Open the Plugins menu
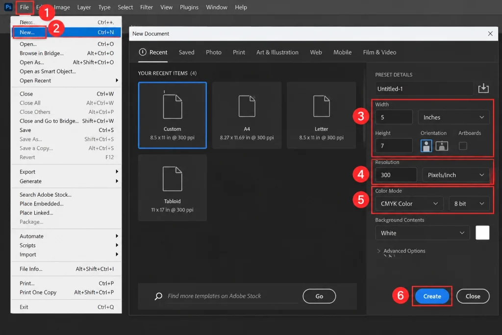The width and height of the screenshot is (502, 335). 189,7
